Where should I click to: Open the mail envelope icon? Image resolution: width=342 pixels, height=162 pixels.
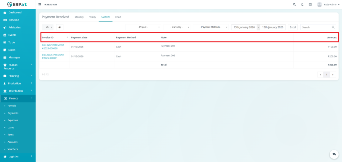[310, 5]
